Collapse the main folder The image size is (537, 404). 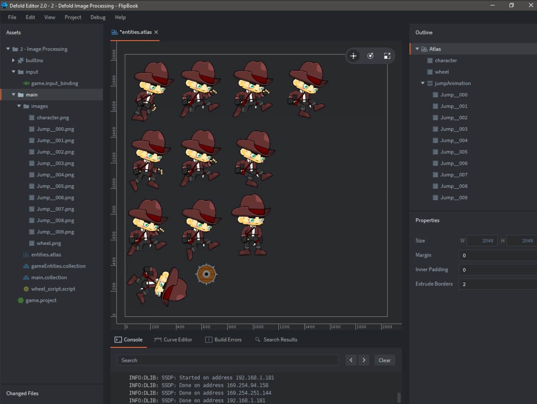point(13,95)
